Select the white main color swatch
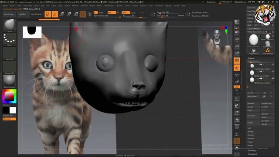The width and height of the screenshot is (279, 157). [x=13, y=110]
